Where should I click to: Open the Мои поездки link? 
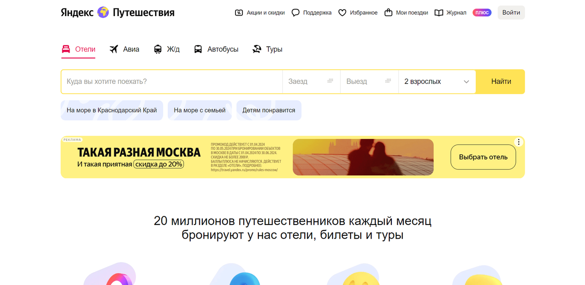(x=412, y=13)
